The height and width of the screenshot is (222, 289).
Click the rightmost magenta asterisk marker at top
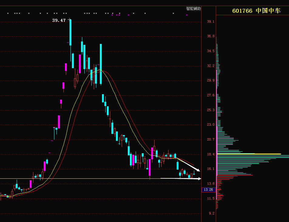187,15
